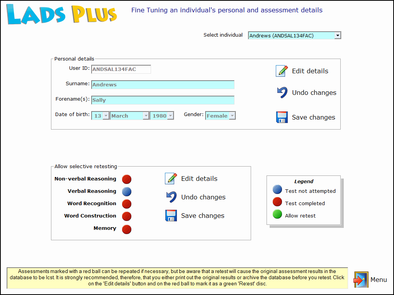
Task: Click the 'Select individual' label
Action: tap(223, 35)
